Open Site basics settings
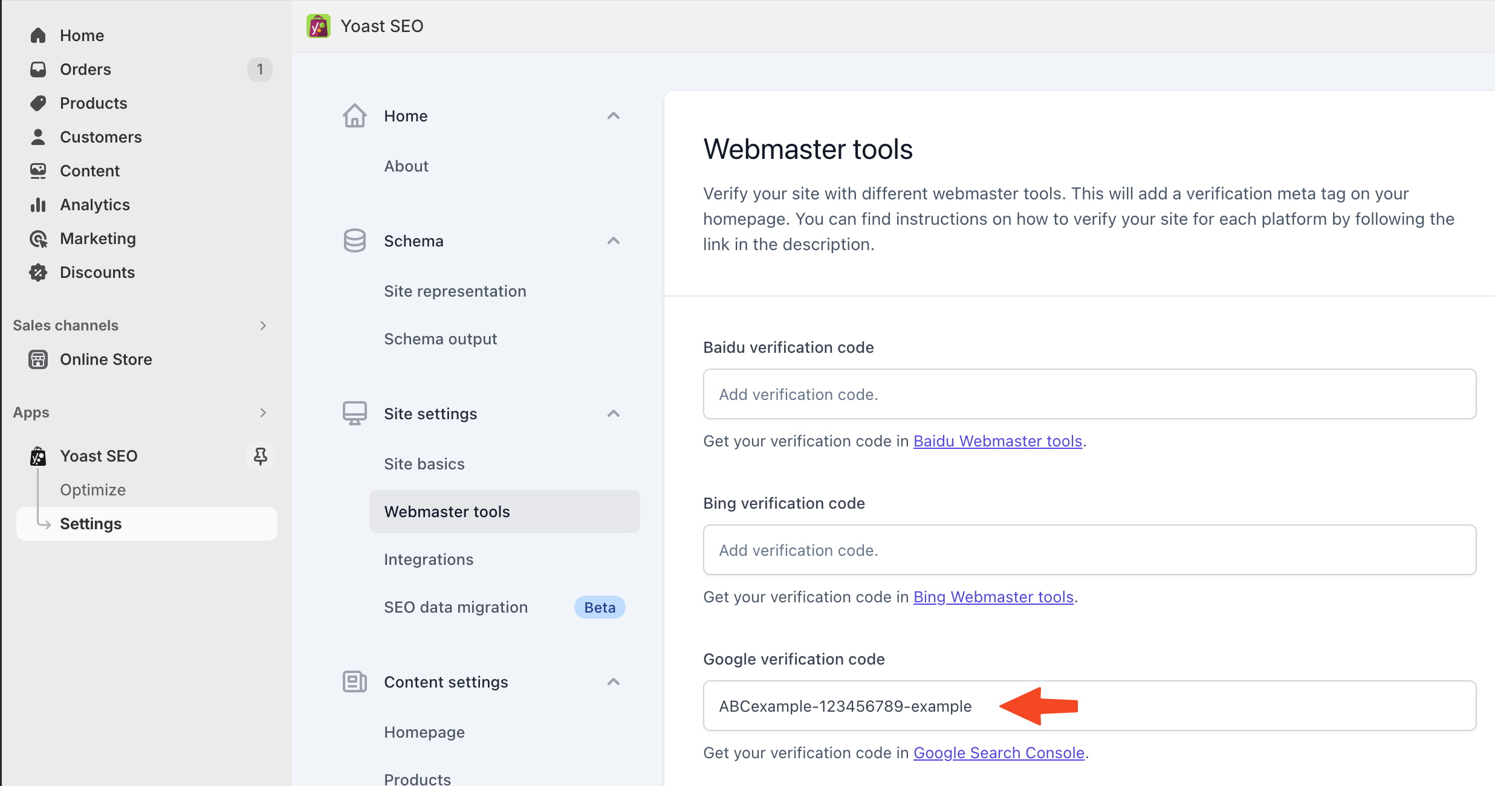The image size is (1495, 786). click(x=424, y=464)
